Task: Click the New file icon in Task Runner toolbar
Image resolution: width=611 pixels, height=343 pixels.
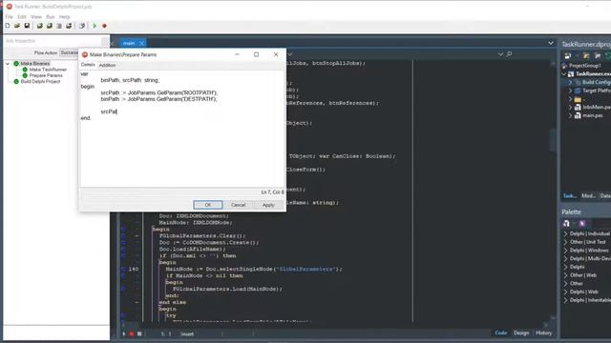Action: click(8, 26)
